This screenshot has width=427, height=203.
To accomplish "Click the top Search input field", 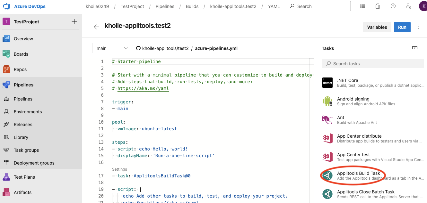I will point(319,6).
